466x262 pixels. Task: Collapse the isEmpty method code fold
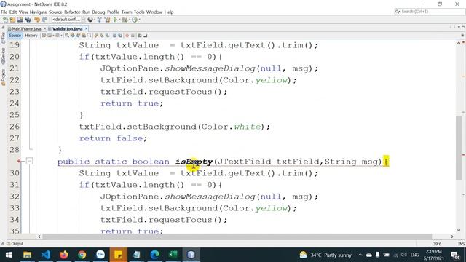point(29,161)
